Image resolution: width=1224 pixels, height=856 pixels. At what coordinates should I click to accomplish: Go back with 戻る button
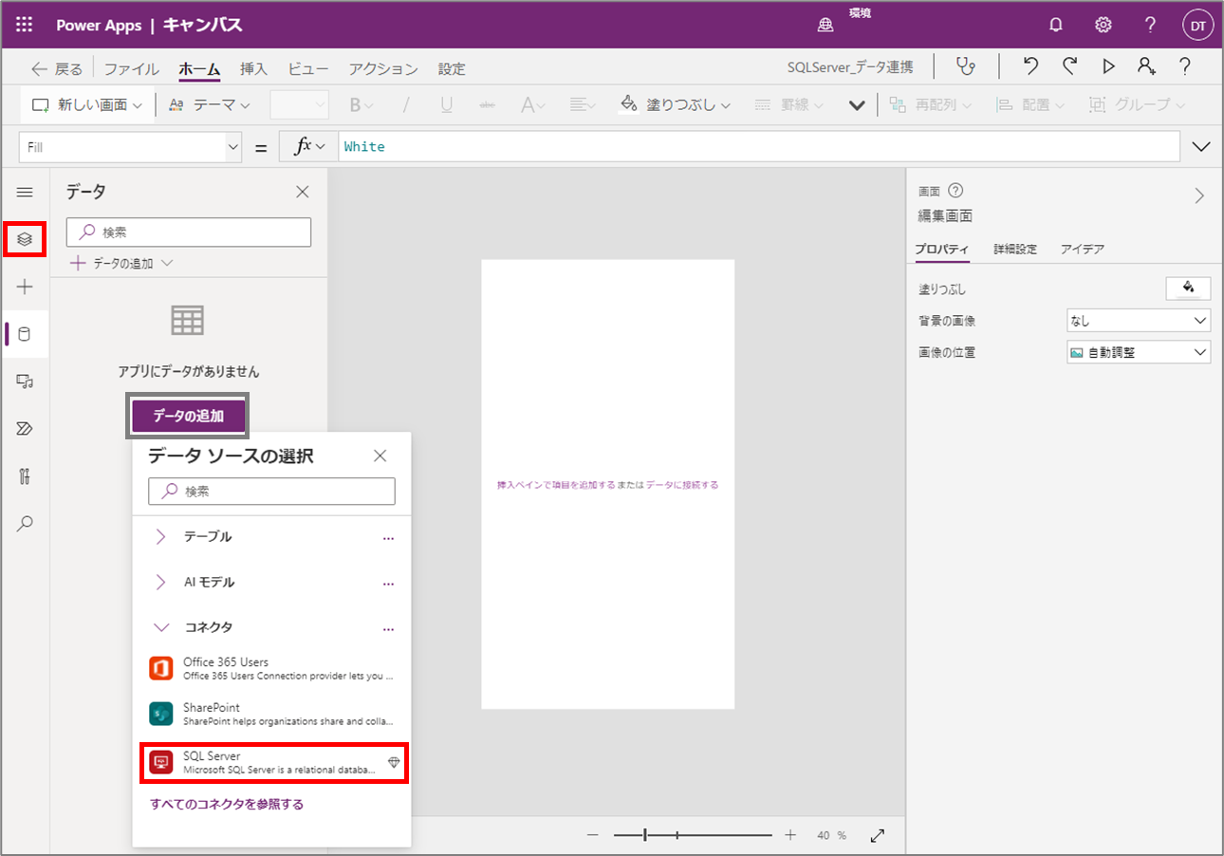point(57,69)
